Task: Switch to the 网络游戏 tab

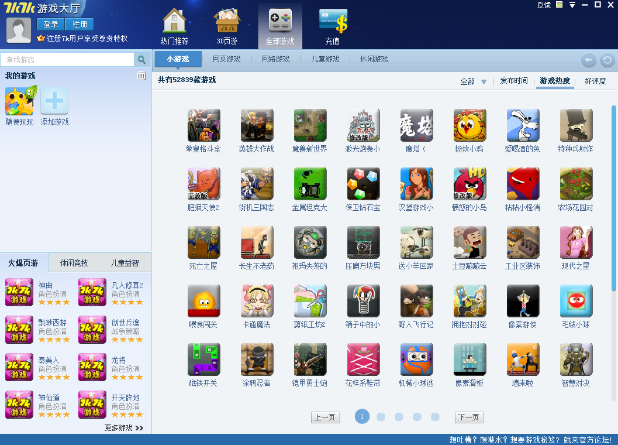Action: point(276,59)
